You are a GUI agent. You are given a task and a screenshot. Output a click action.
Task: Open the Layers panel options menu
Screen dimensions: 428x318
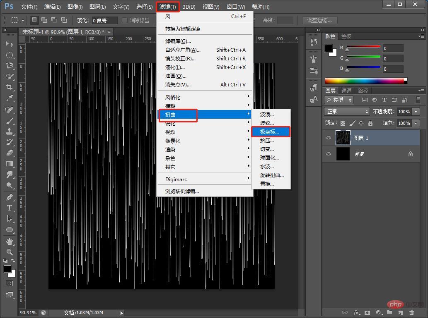click(421, 91)
